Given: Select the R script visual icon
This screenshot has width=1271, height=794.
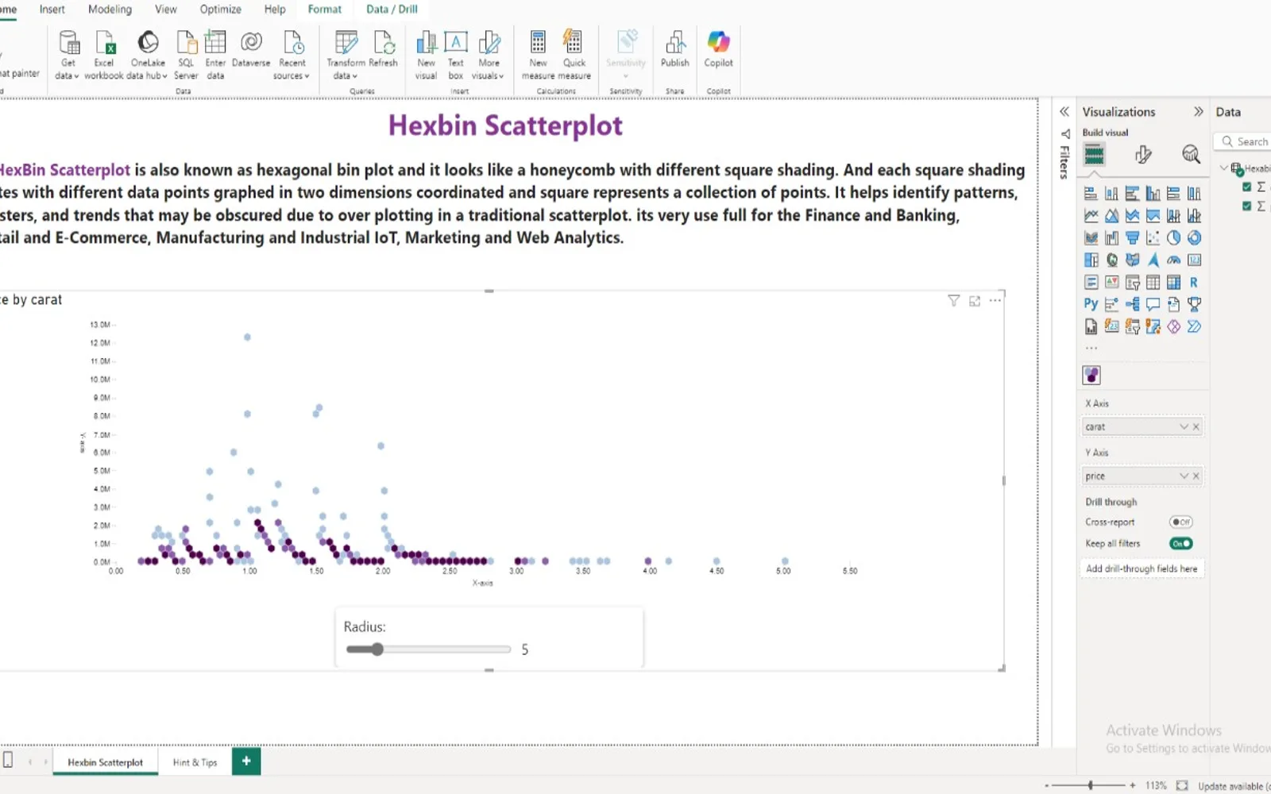Looking at the screenshot, I should point(1193,282).
